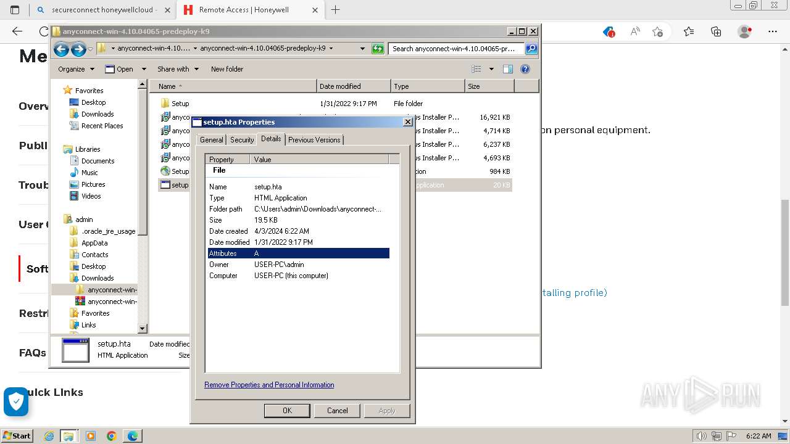Open Edge settings three-dot menu
Viewport: 790px width, 444px height.
click(x=773, y=31)
